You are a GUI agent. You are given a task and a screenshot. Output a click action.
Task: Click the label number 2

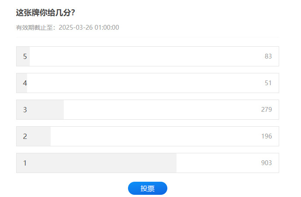click(25, 137)
